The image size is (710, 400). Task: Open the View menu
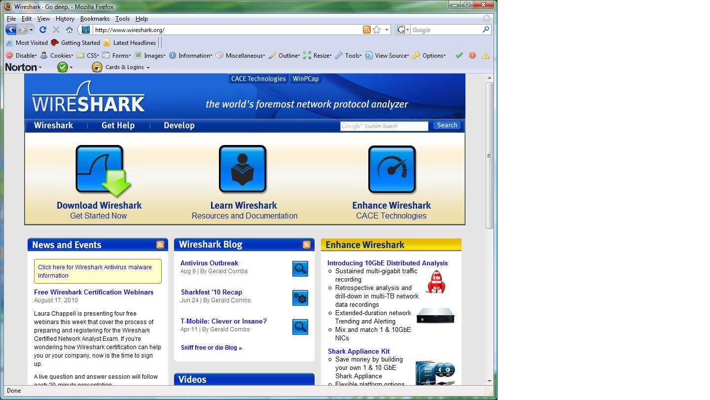pyautogui.click(x=43, y=19)
